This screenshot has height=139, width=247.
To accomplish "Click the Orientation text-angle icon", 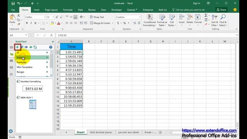I will pos(81,17).
